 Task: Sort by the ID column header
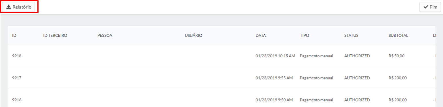(14, 35)
